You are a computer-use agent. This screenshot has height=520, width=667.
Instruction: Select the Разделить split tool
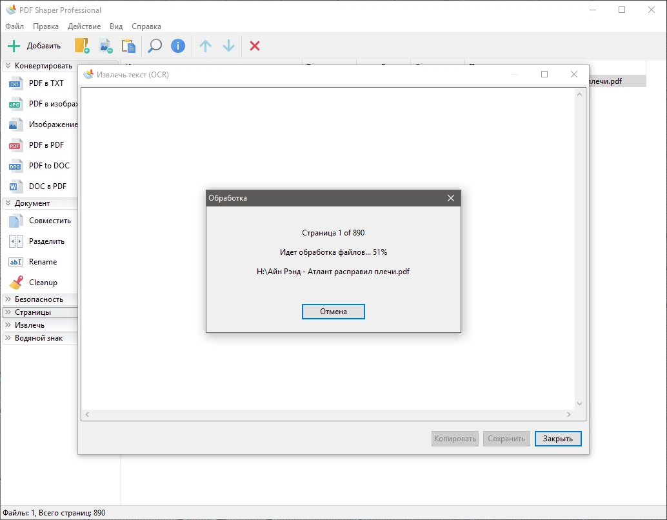[15, 241]
